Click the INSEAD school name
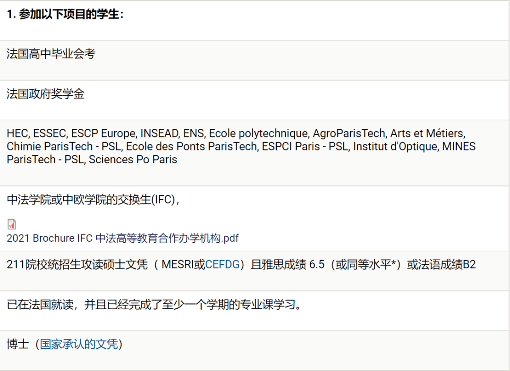 point(160,134)
